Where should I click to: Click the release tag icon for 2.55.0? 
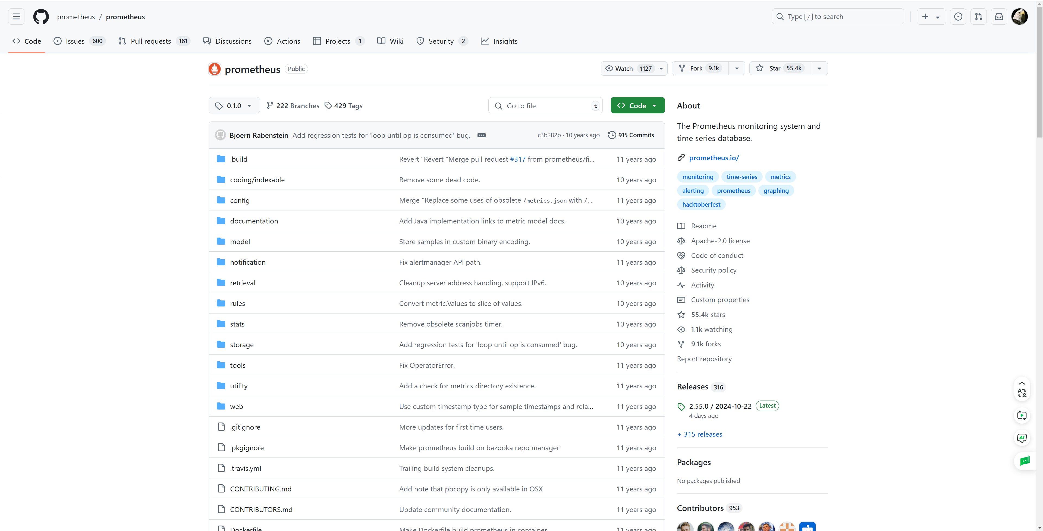681,407
